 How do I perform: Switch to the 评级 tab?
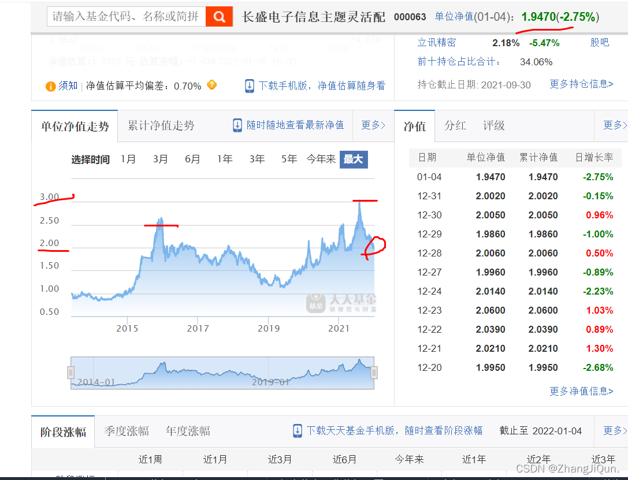point(493,126)
